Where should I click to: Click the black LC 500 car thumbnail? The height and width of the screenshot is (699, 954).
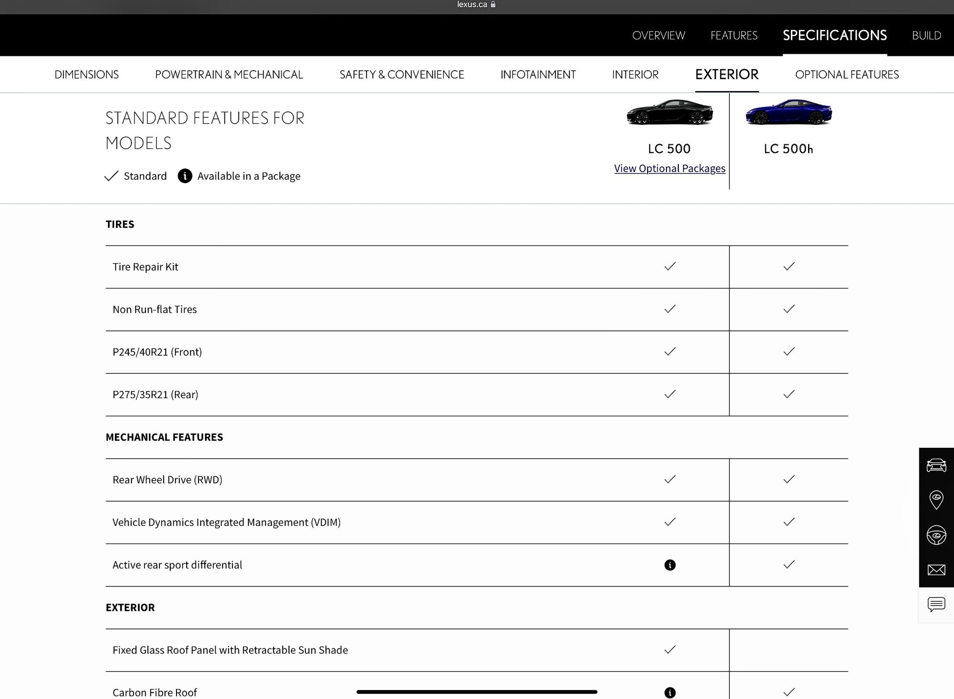coord(669,113)
